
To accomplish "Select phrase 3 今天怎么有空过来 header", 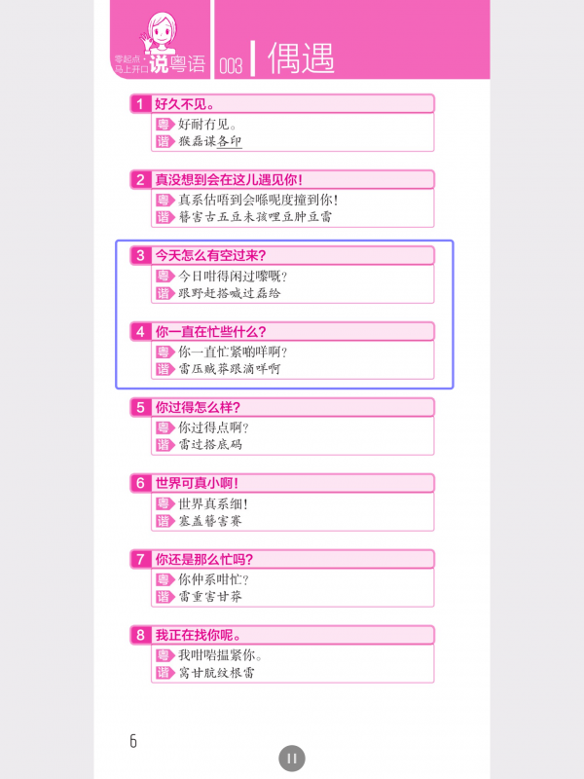I will coord(282,255).
